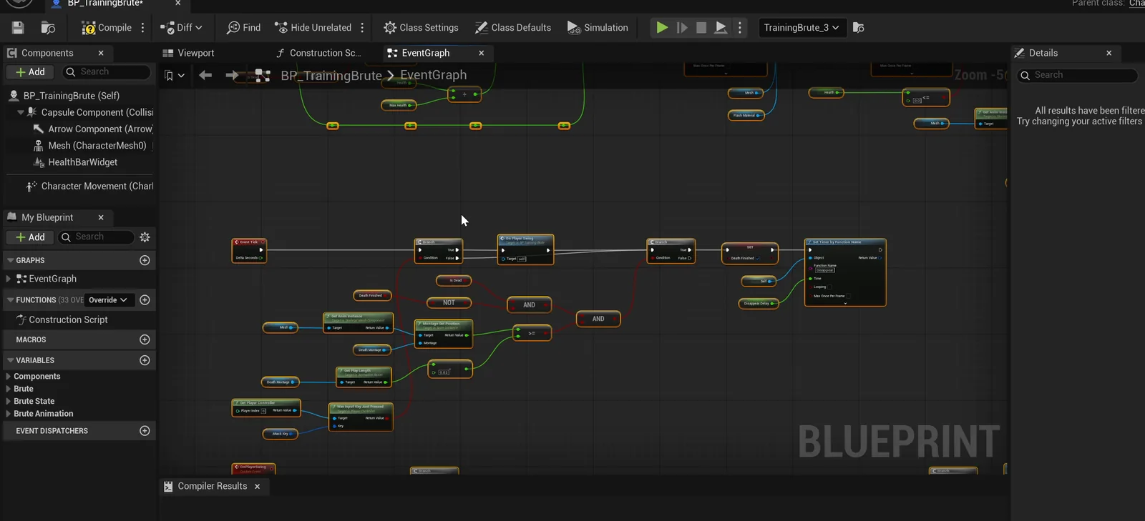Viewport: 1145px width, 521px height.
Task: Select HealthBarWidget component
Action: (x=76, y=162)
